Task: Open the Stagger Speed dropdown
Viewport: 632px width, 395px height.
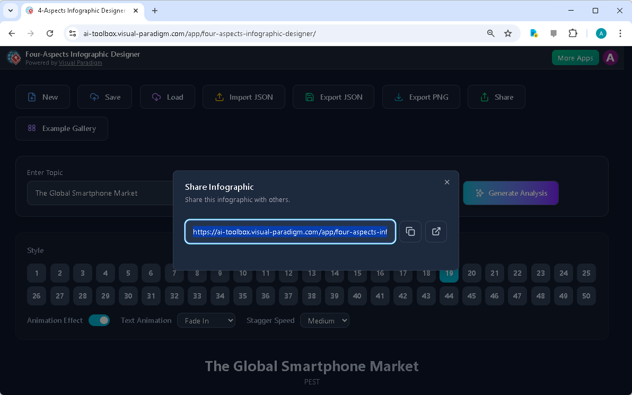Action: (x=324, y=320)
